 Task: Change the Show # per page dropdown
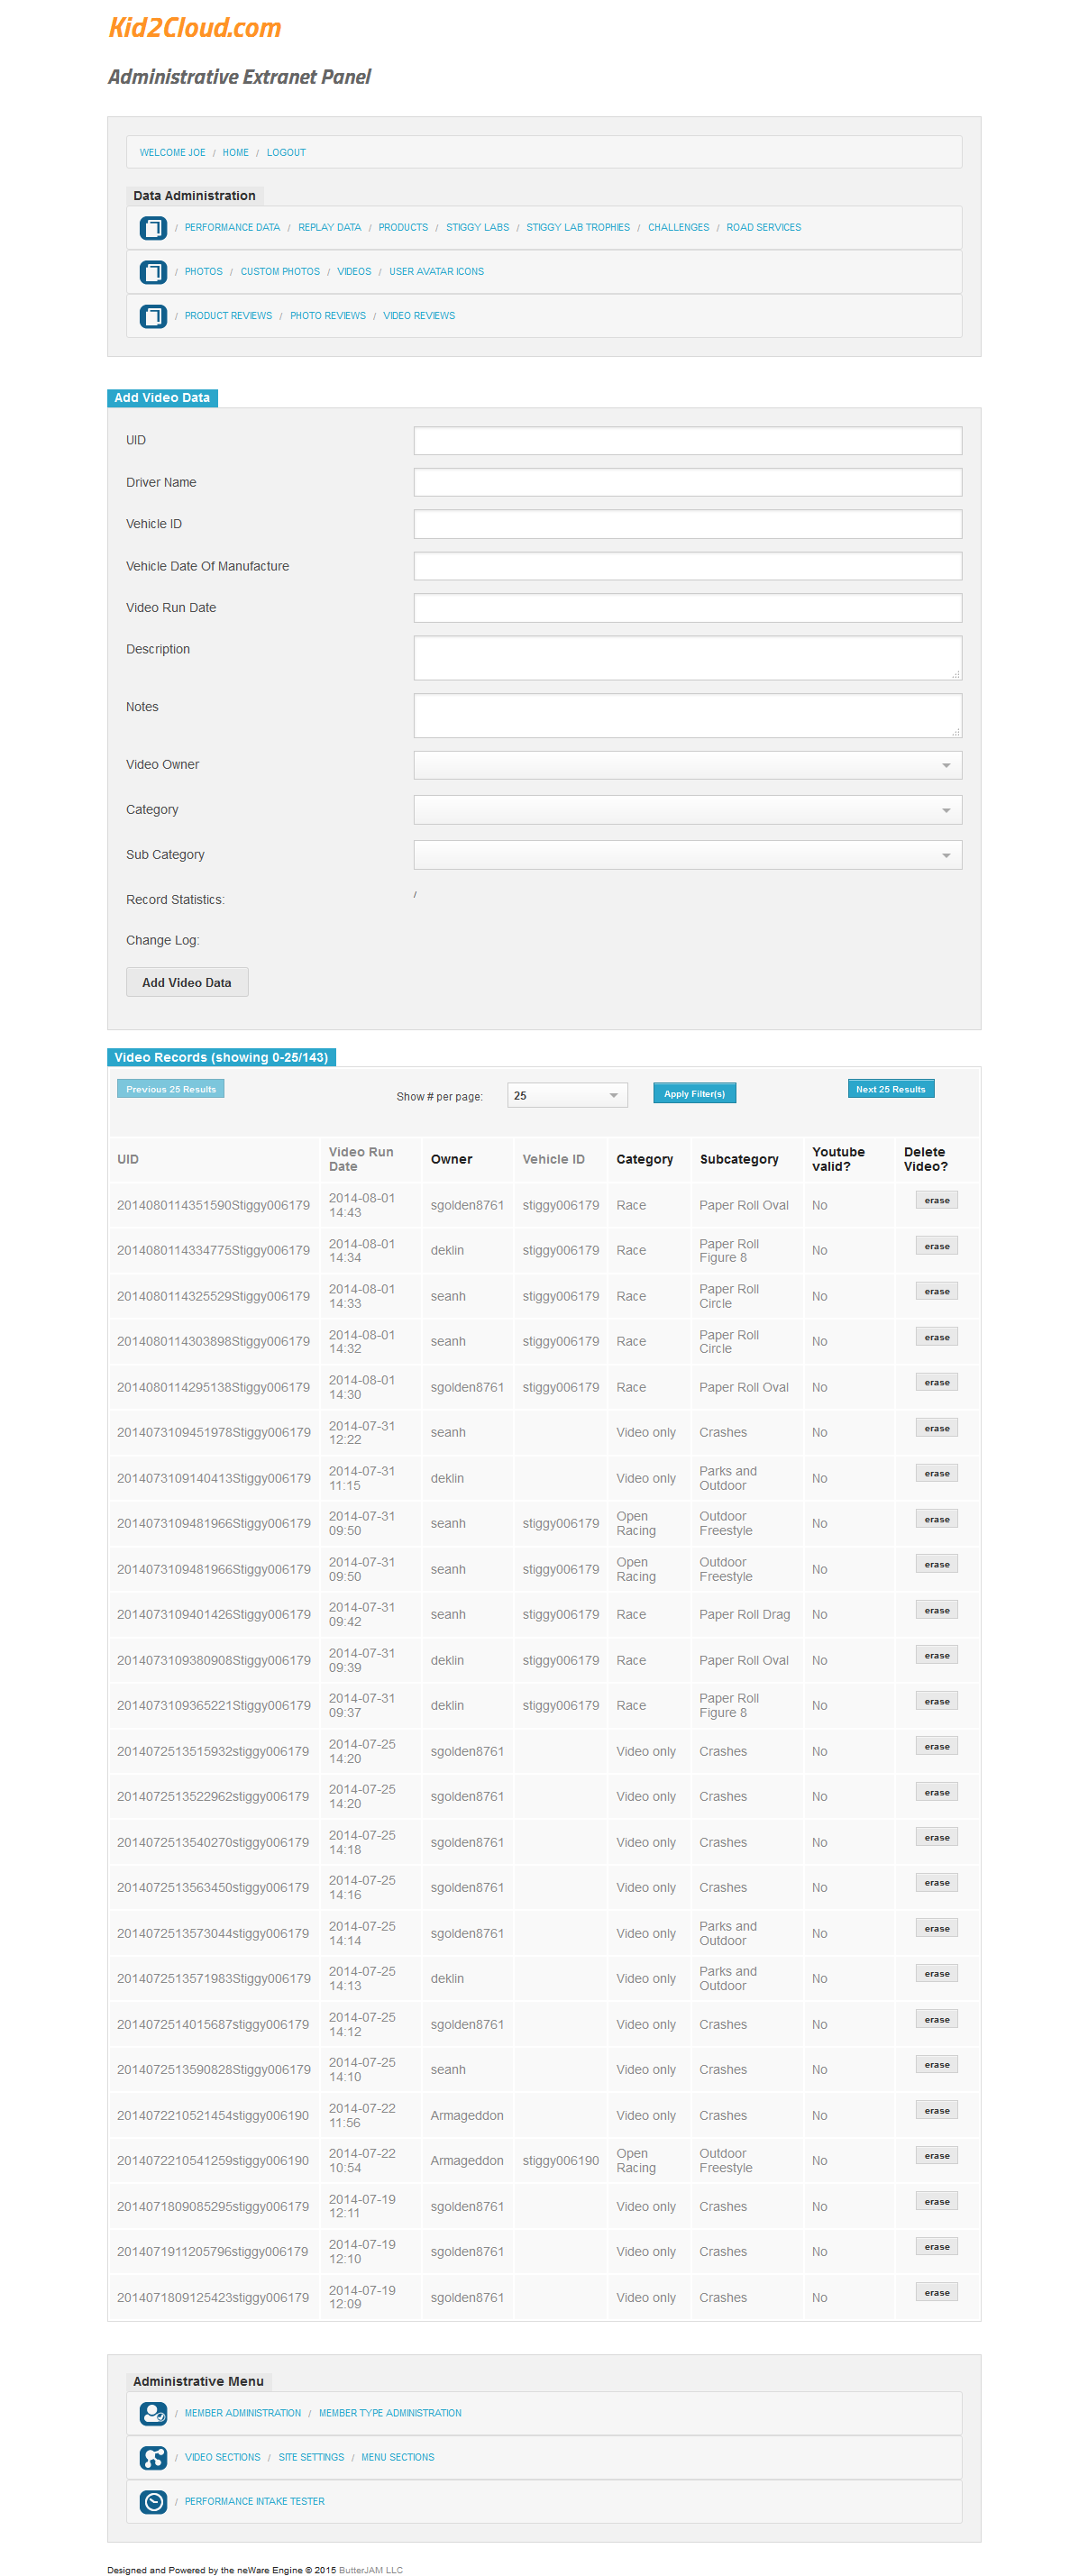566,1095
